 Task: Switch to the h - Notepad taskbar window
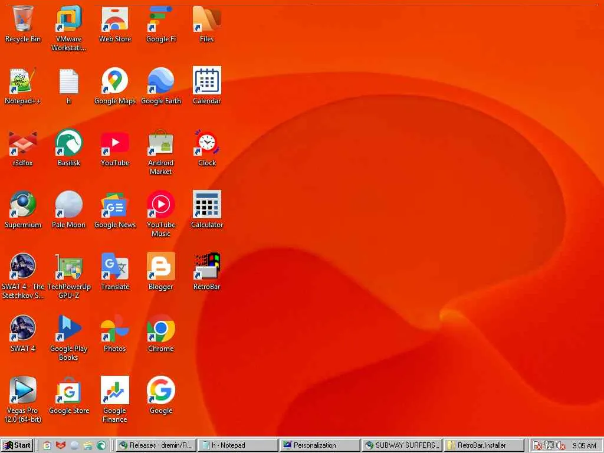click(238, 445)
